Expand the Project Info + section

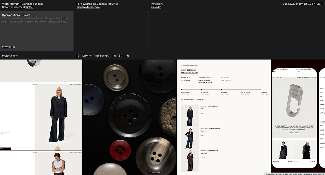tap(10, 56)
